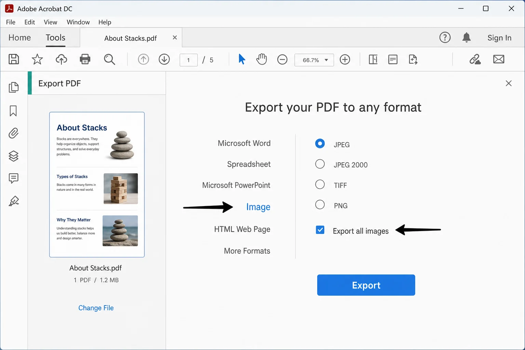The height and width of the screenshot is (350, 525).
Task: Choose the More Formats option
Action: 247,251
